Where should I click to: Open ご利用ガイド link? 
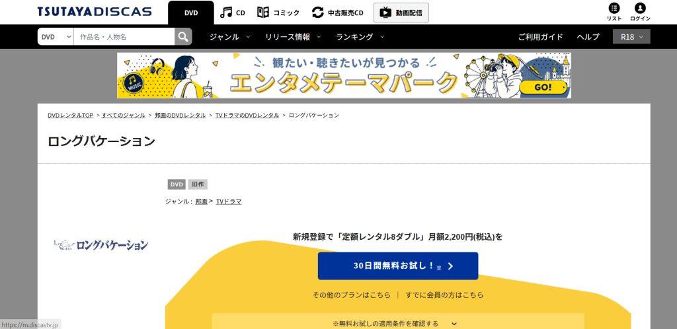541,36
